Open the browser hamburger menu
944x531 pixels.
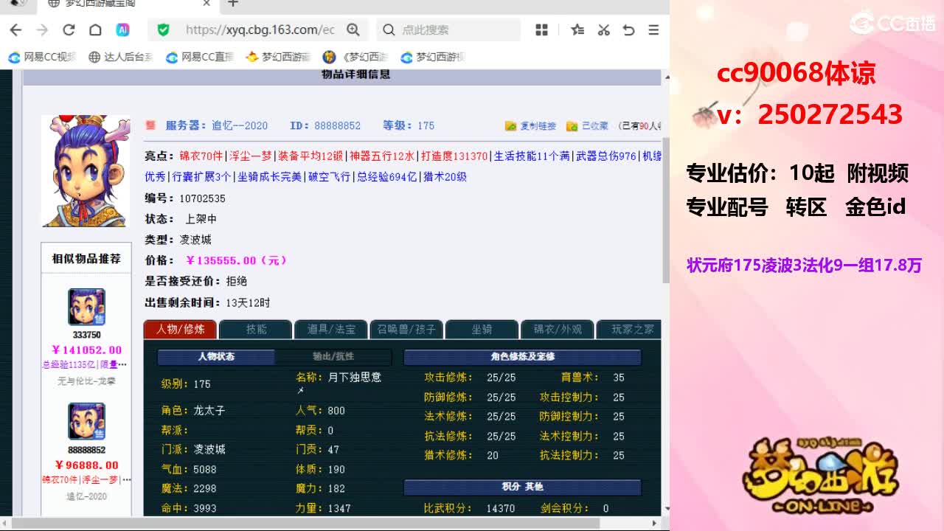pyautogui.click(x=653, y=29)
